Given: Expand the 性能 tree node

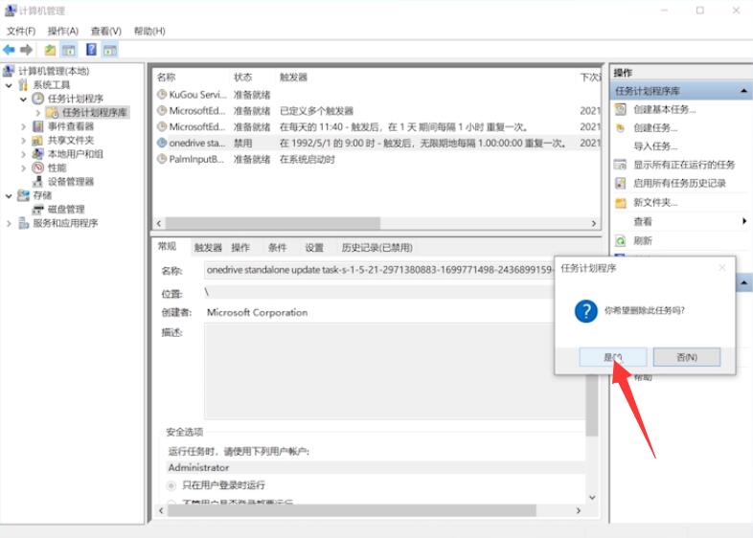Looking at the screenshot, I should point(23,168).
